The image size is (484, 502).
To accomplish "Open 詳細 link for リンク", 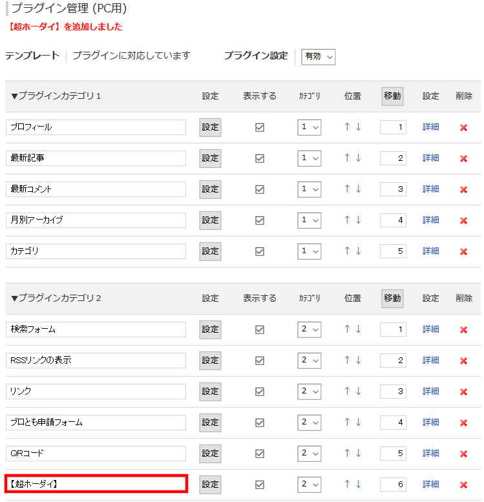I will [x=430, y=392].
